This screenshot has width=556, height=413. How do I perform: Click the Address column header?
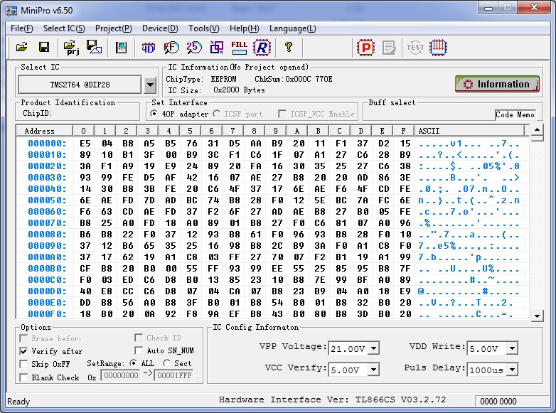tap(44, 131)
